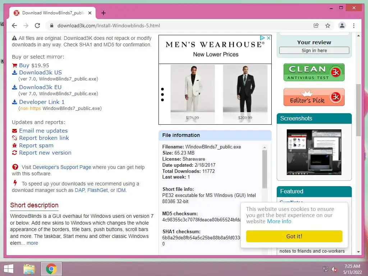Click the More info cookie link
This screenshot has width=368, height=276.
[279, 221]
